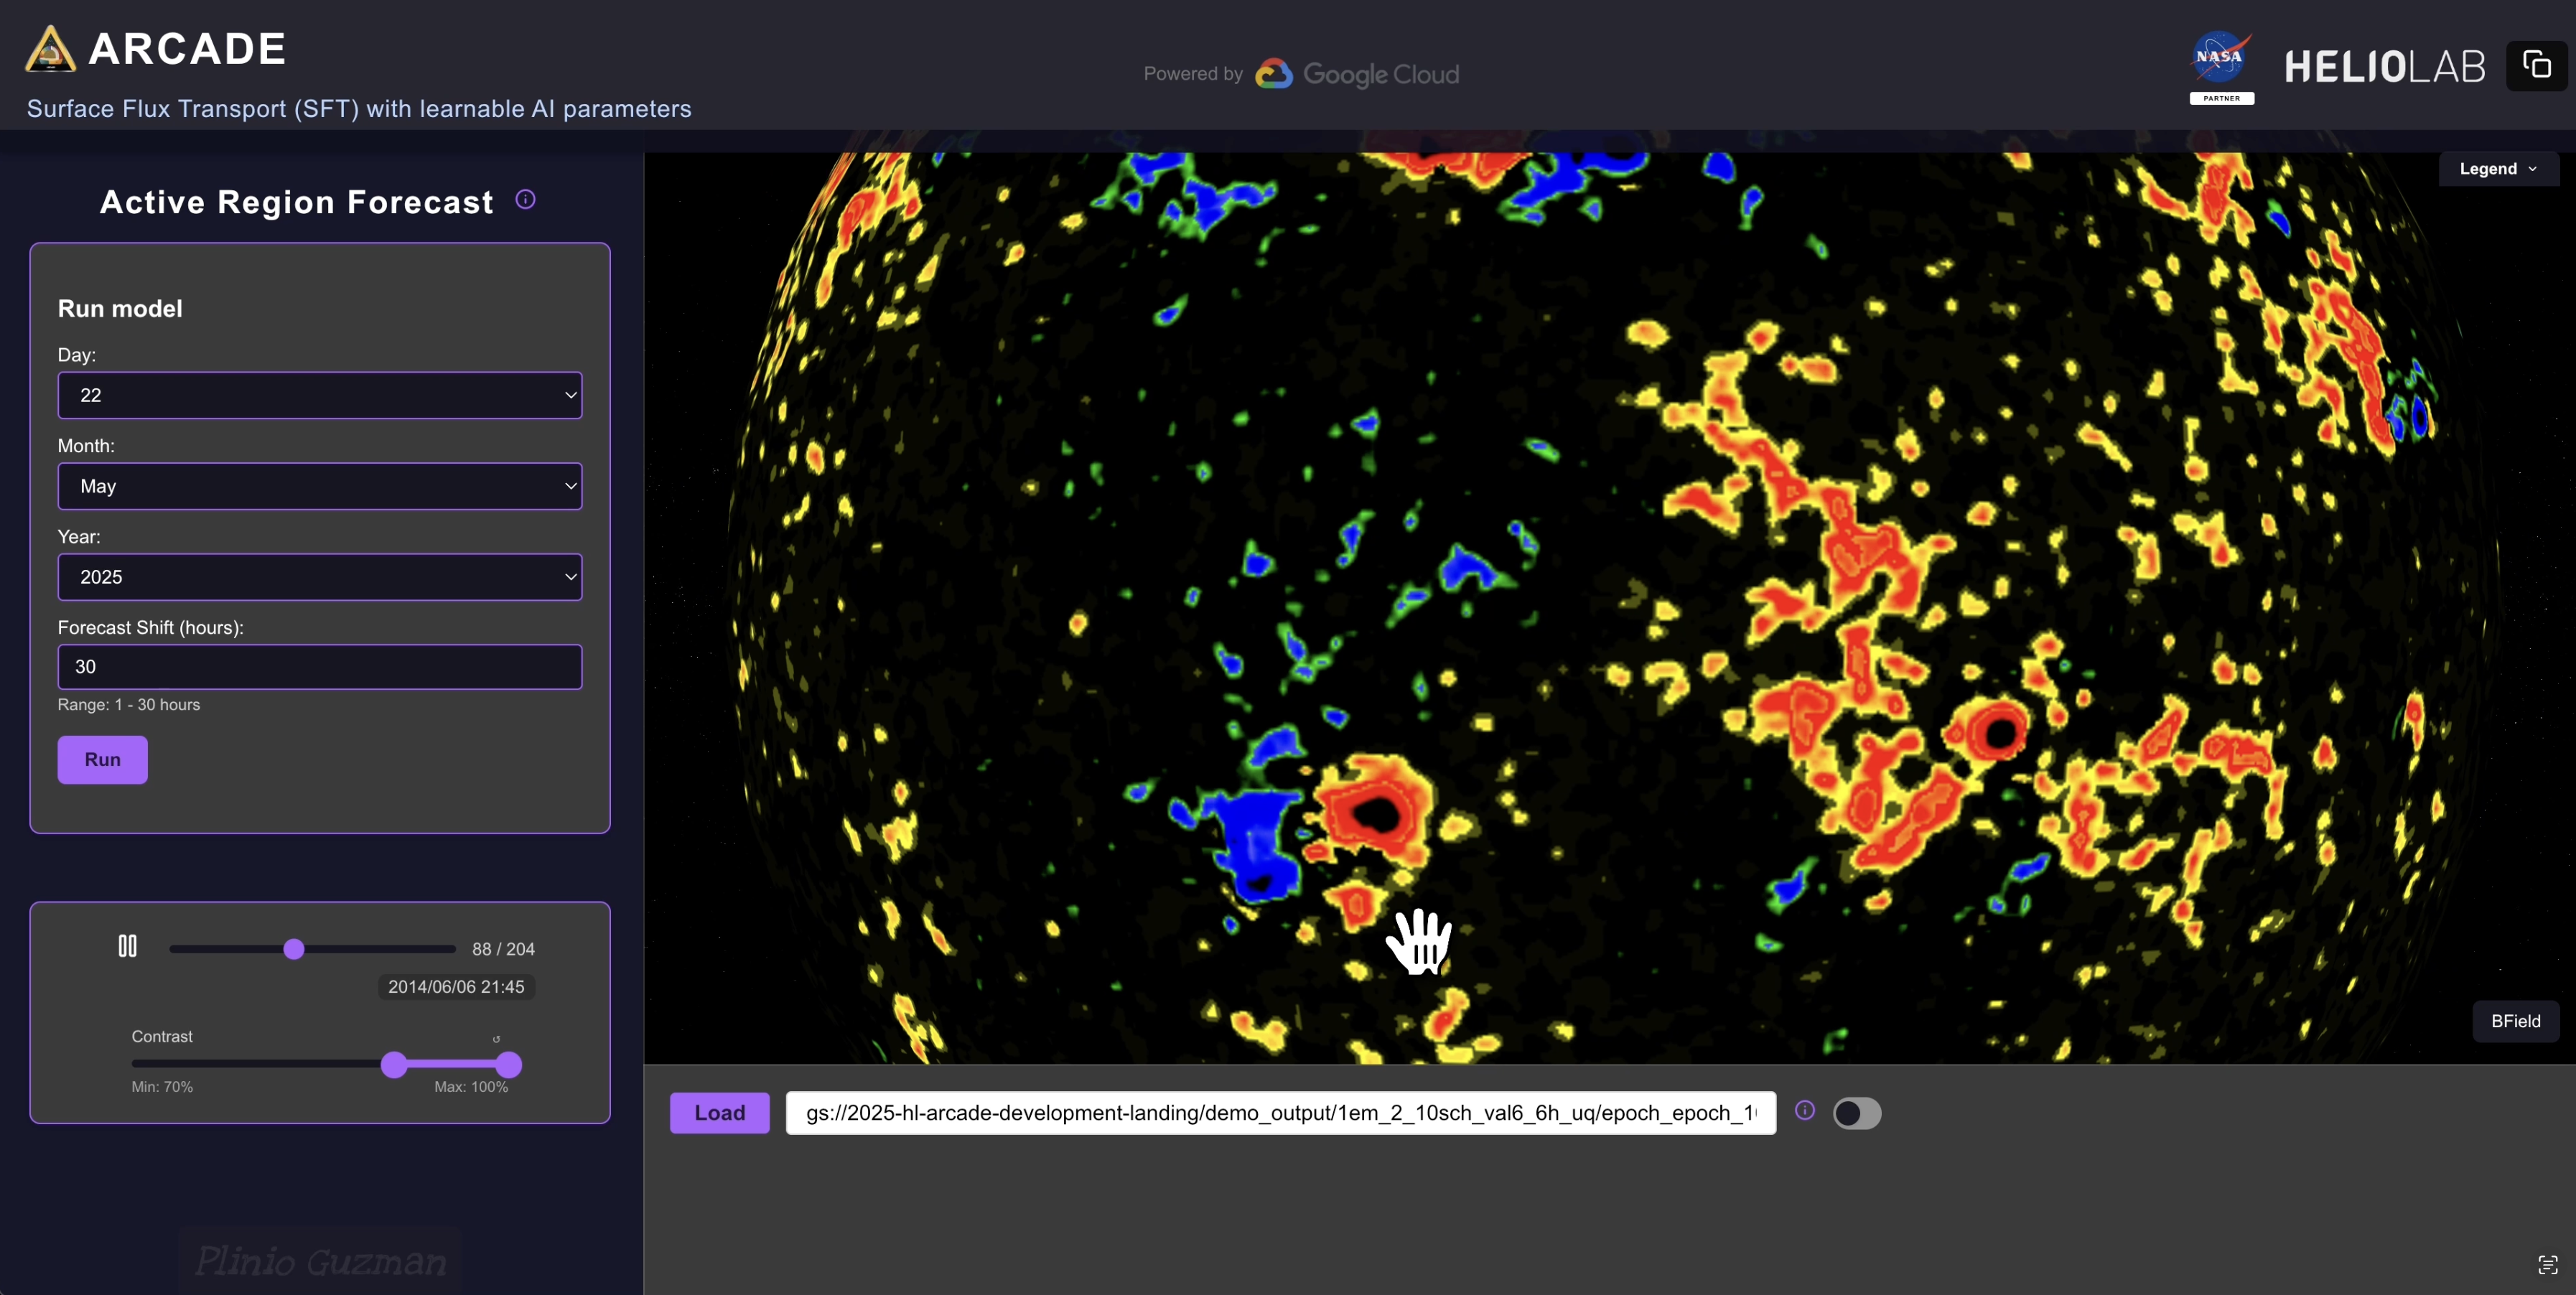
Task: Click the Contrast maximum handle at 100%
Action: click(508, 1065)
